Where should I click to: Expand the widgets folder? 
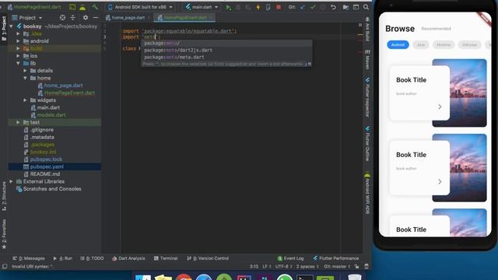(x=25, y=100)
